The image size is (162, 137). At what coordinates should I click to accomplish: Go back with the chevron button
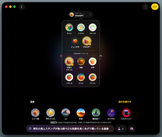pos(22,7)
